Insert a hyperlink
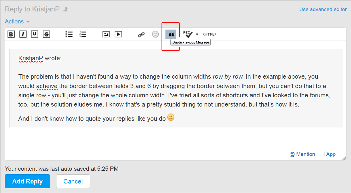Image resolution: width=351 pixels, height=193 pixels. coord(141,34)
